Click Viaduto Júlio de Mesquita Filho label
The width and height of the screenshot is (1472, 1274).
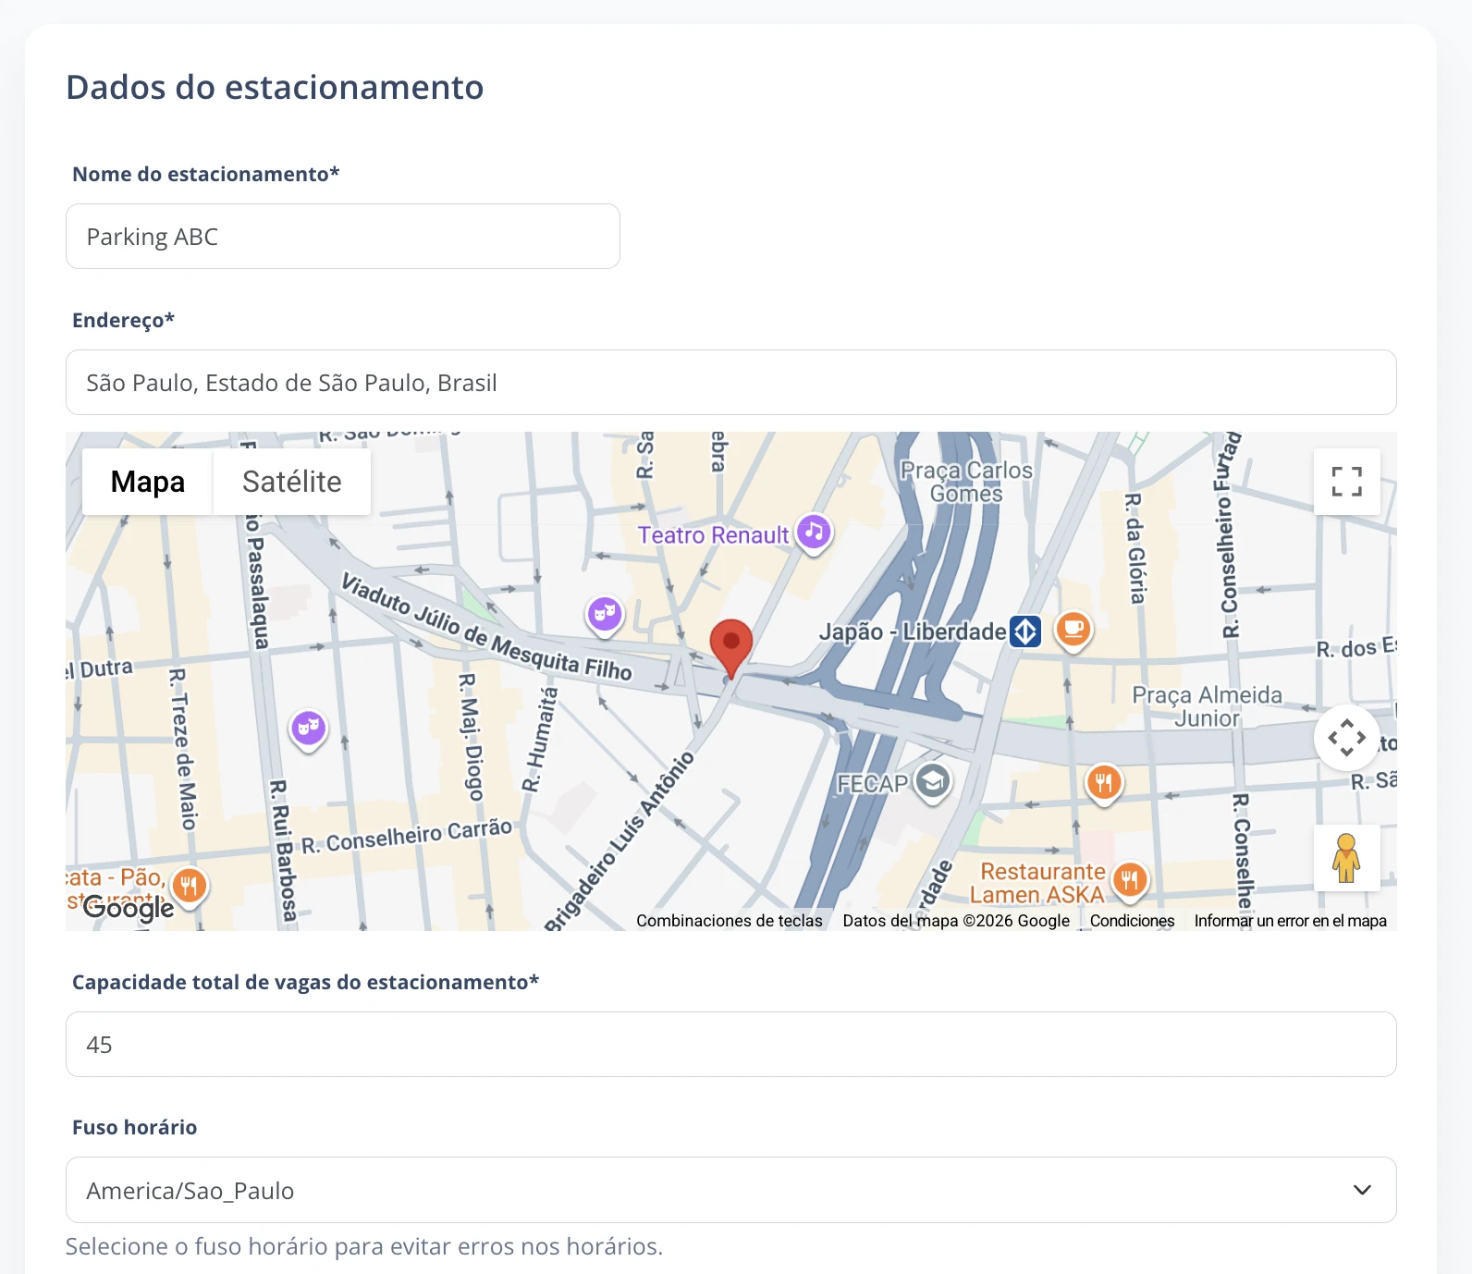pyautogui.click(x=486, y=628)
